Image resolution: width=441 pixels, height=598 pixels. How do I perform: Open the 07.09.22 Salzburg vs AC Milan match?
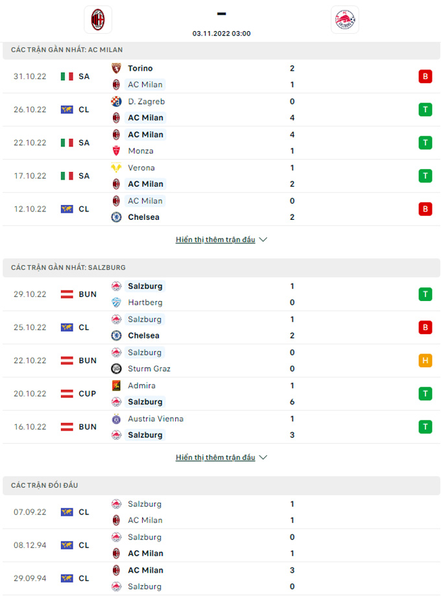pyautogui.click(x=221, y=512)
